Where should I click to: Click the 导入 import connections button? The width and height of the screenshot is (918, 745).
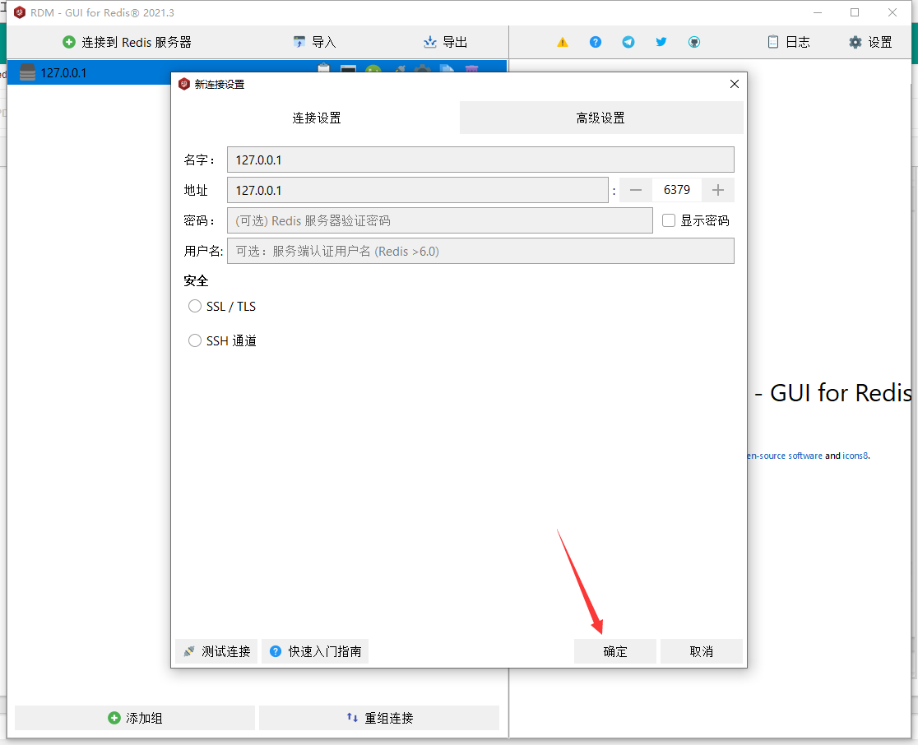(x=314, y=42)
